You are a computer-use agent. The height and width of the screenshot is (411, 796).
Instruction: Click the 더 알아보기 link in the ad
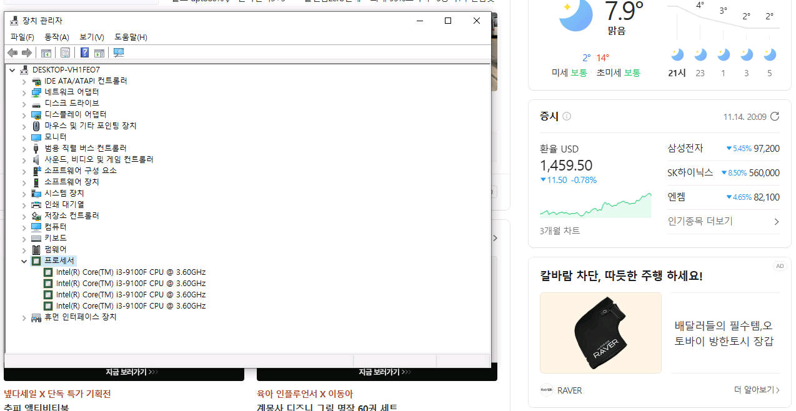[x=752, y=389]
